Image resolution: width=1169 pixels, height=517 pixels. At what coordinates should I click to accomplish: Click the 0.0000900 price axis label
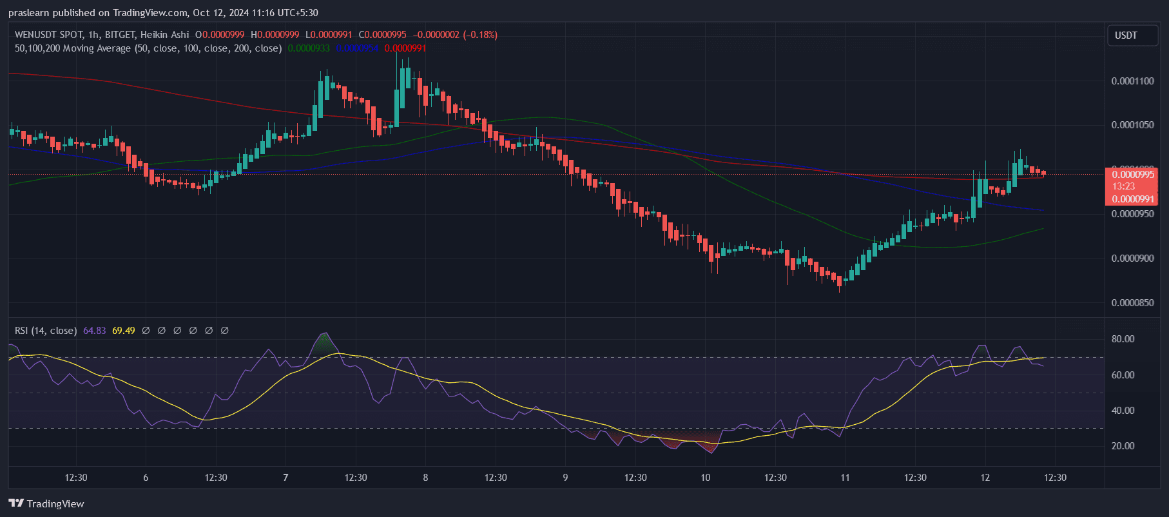click(x=1132, y=258)
